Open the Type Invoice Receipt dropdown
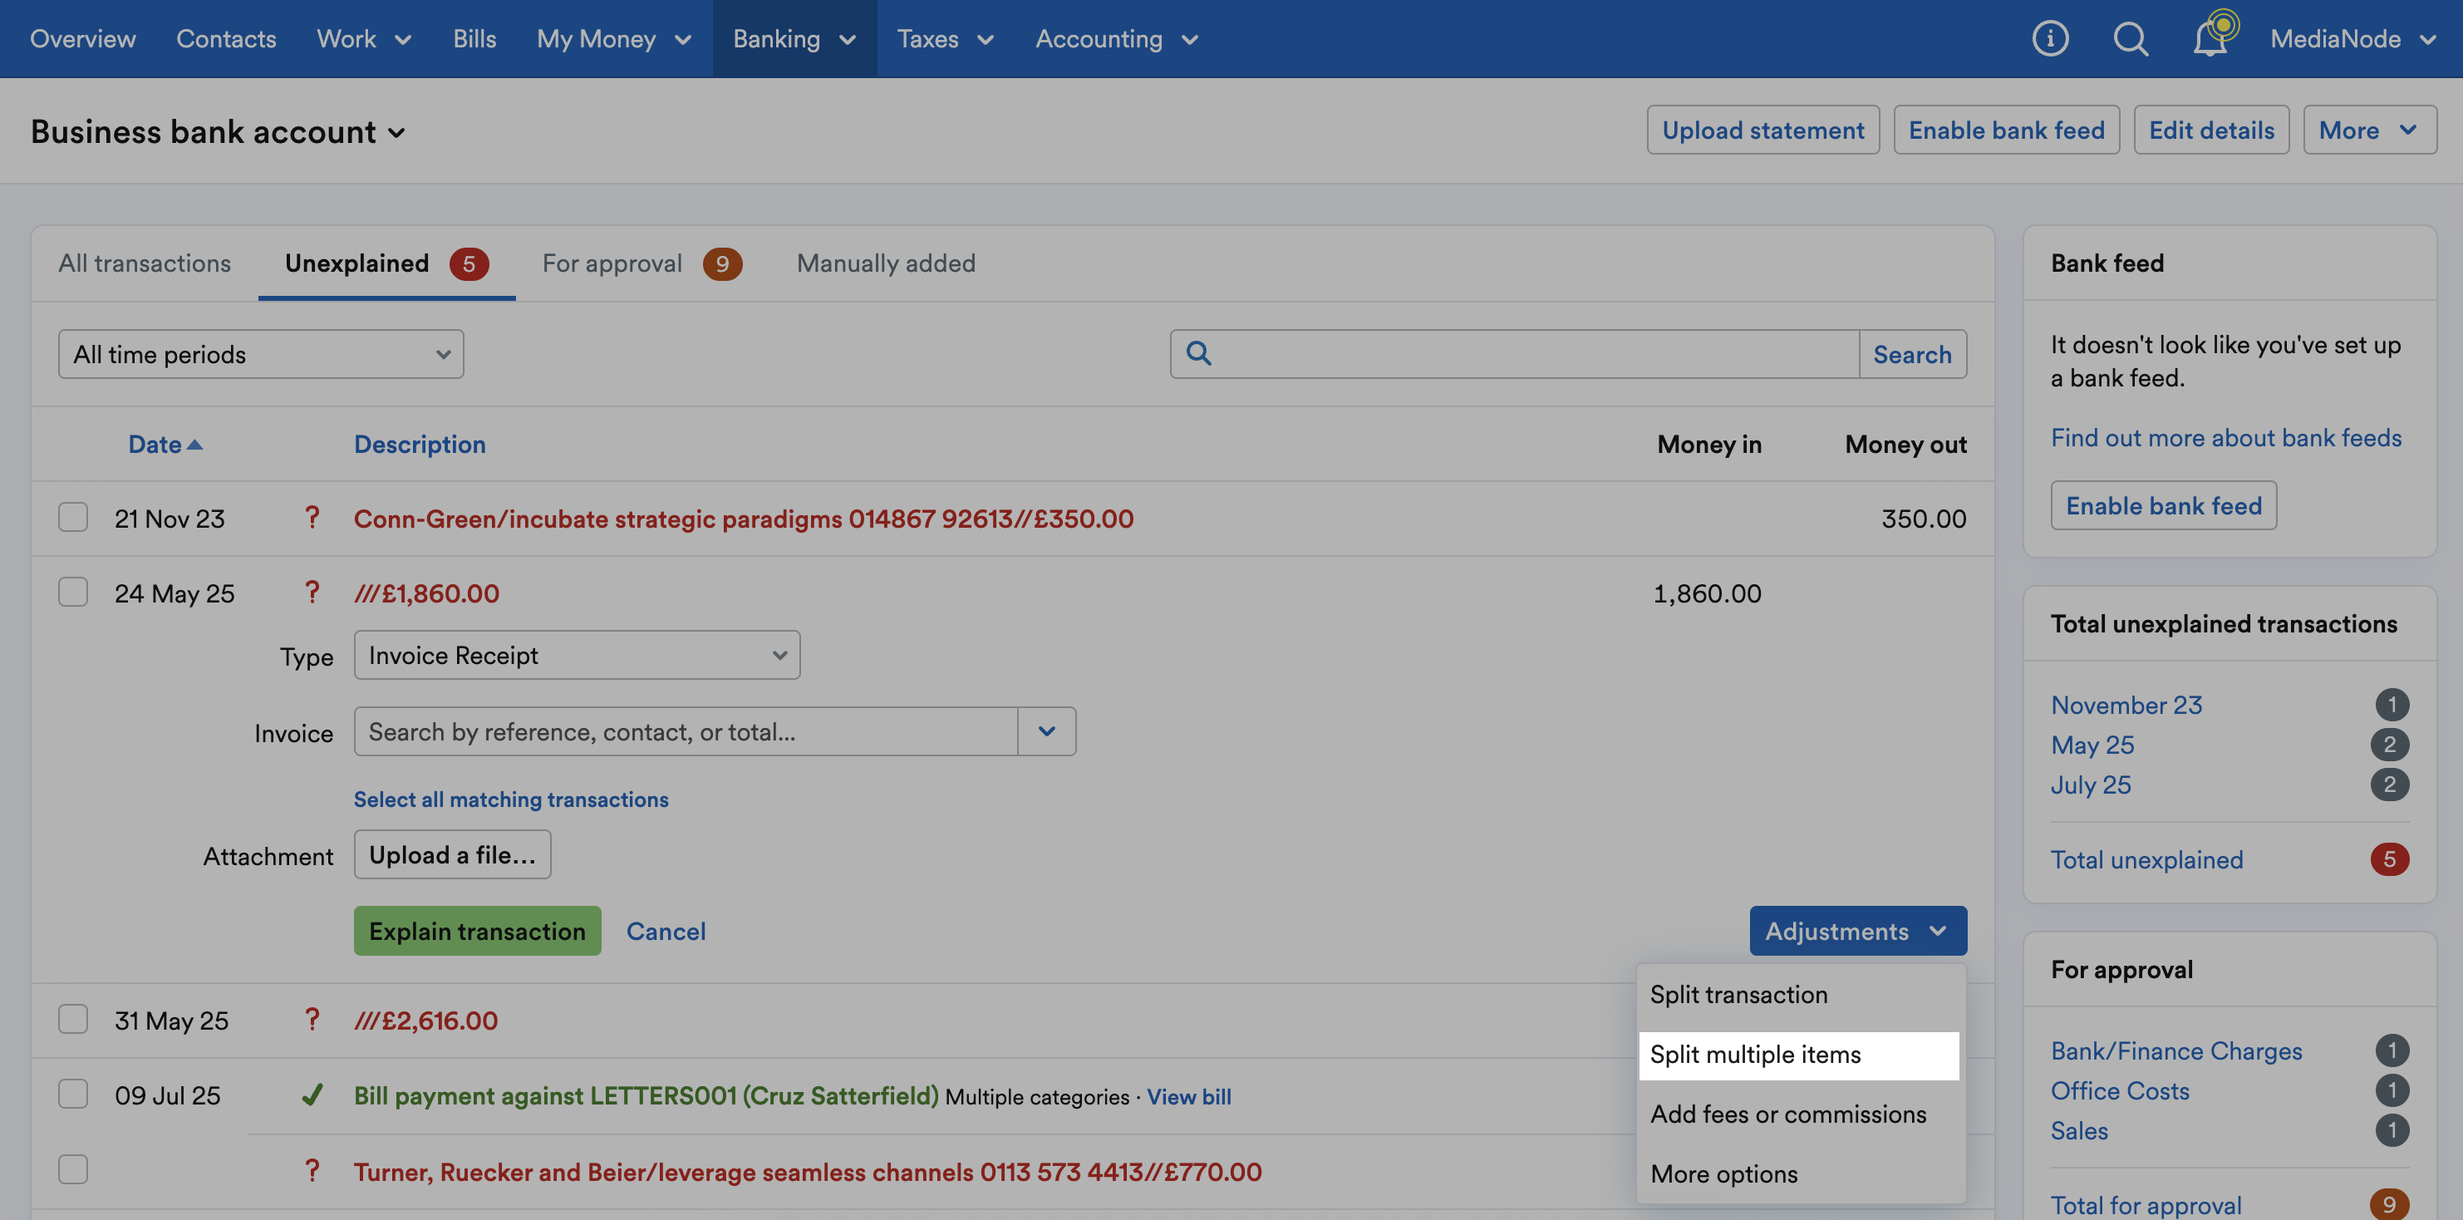 (577, 655)
